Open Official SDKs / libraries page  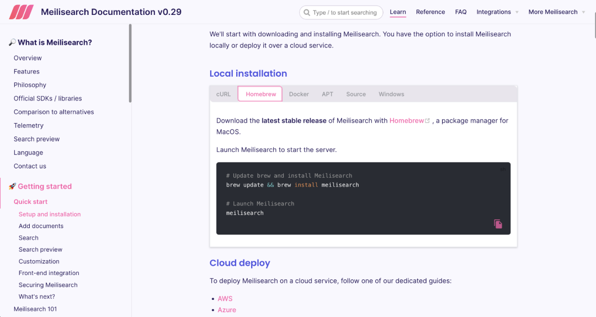(47, 98)
